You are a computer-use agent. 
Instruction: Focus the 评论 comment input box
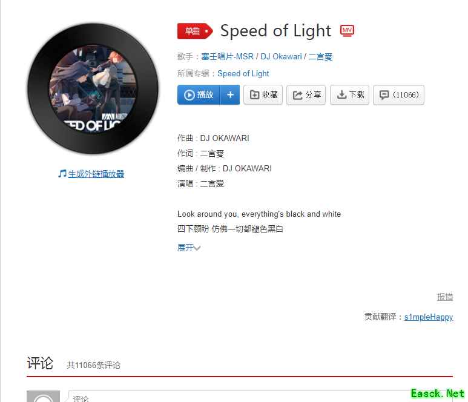[260, 397]
